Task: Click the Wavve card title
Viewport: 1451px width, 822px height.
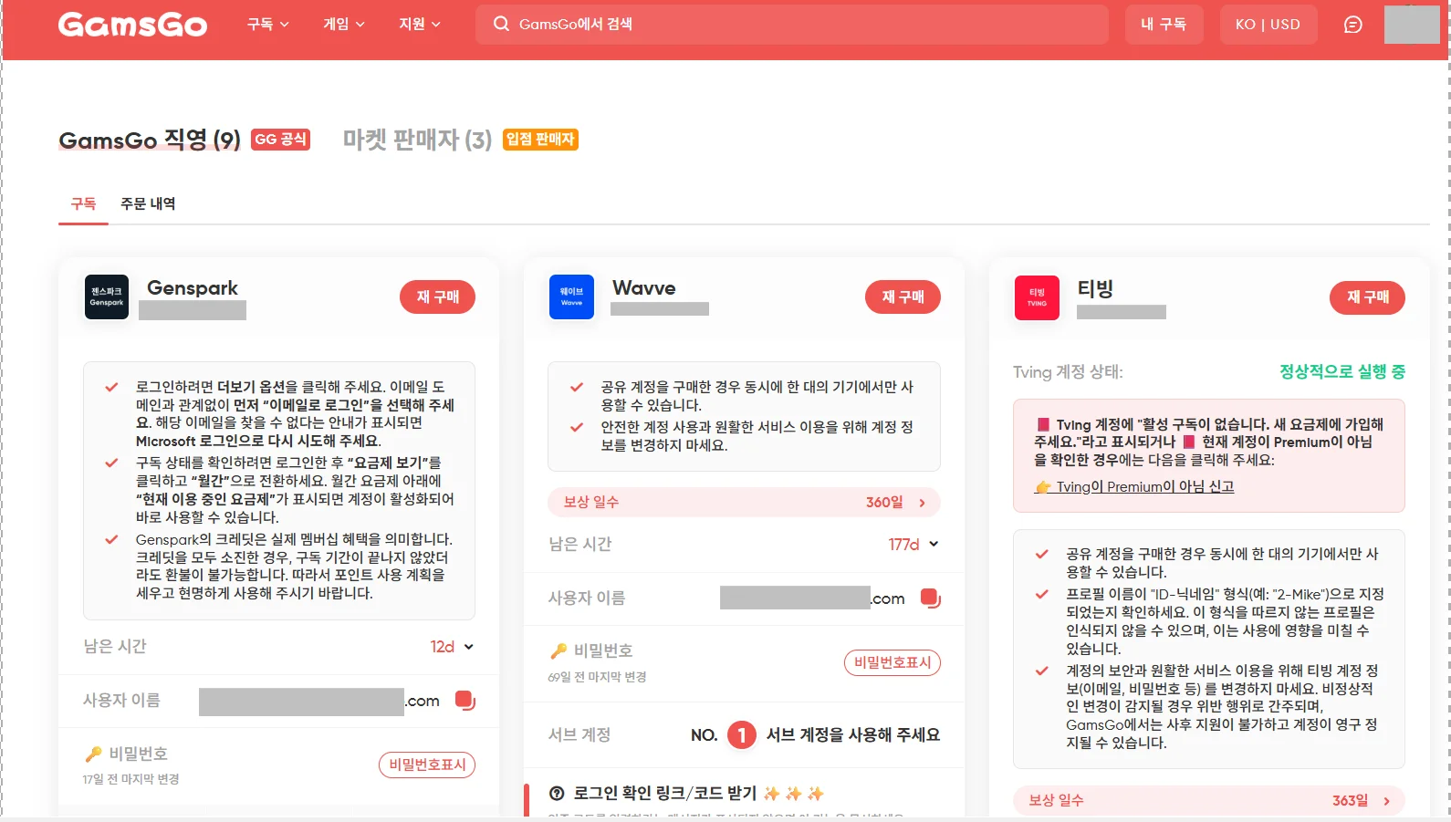Action: click(x=644, y=288)
